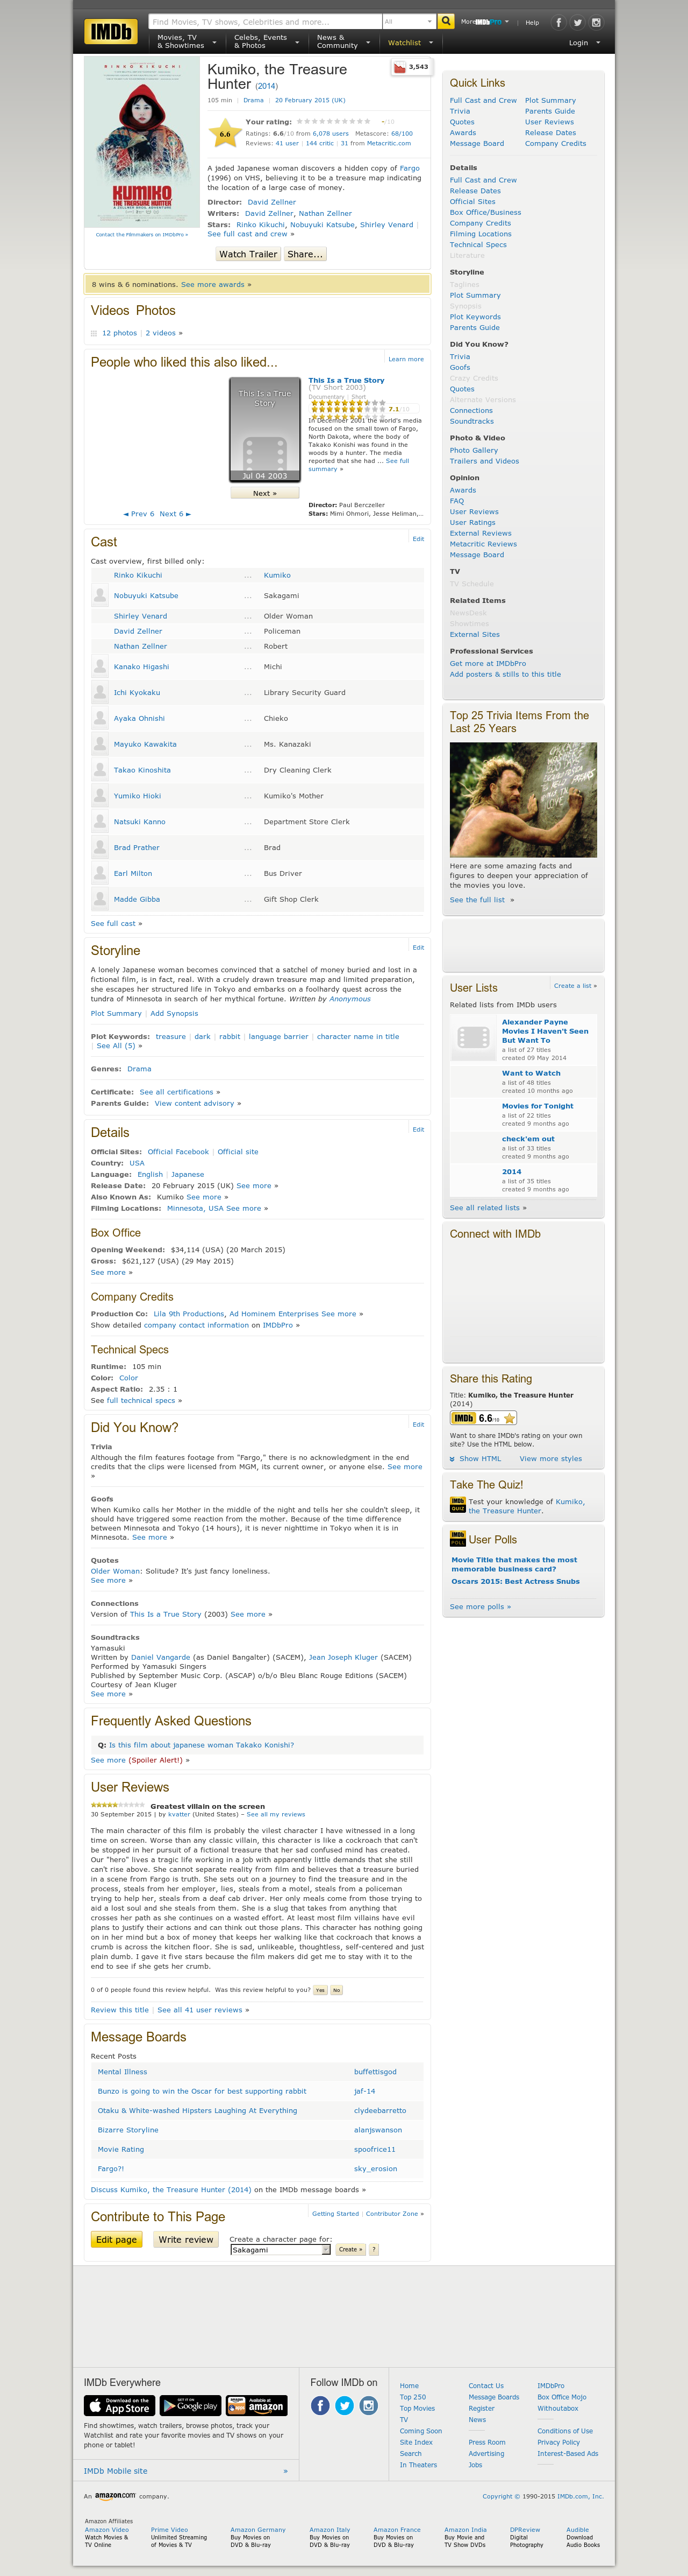The image size is (688, 2576).
Task: Click the Next 6 link in recommendations
Action: point(175,514)
